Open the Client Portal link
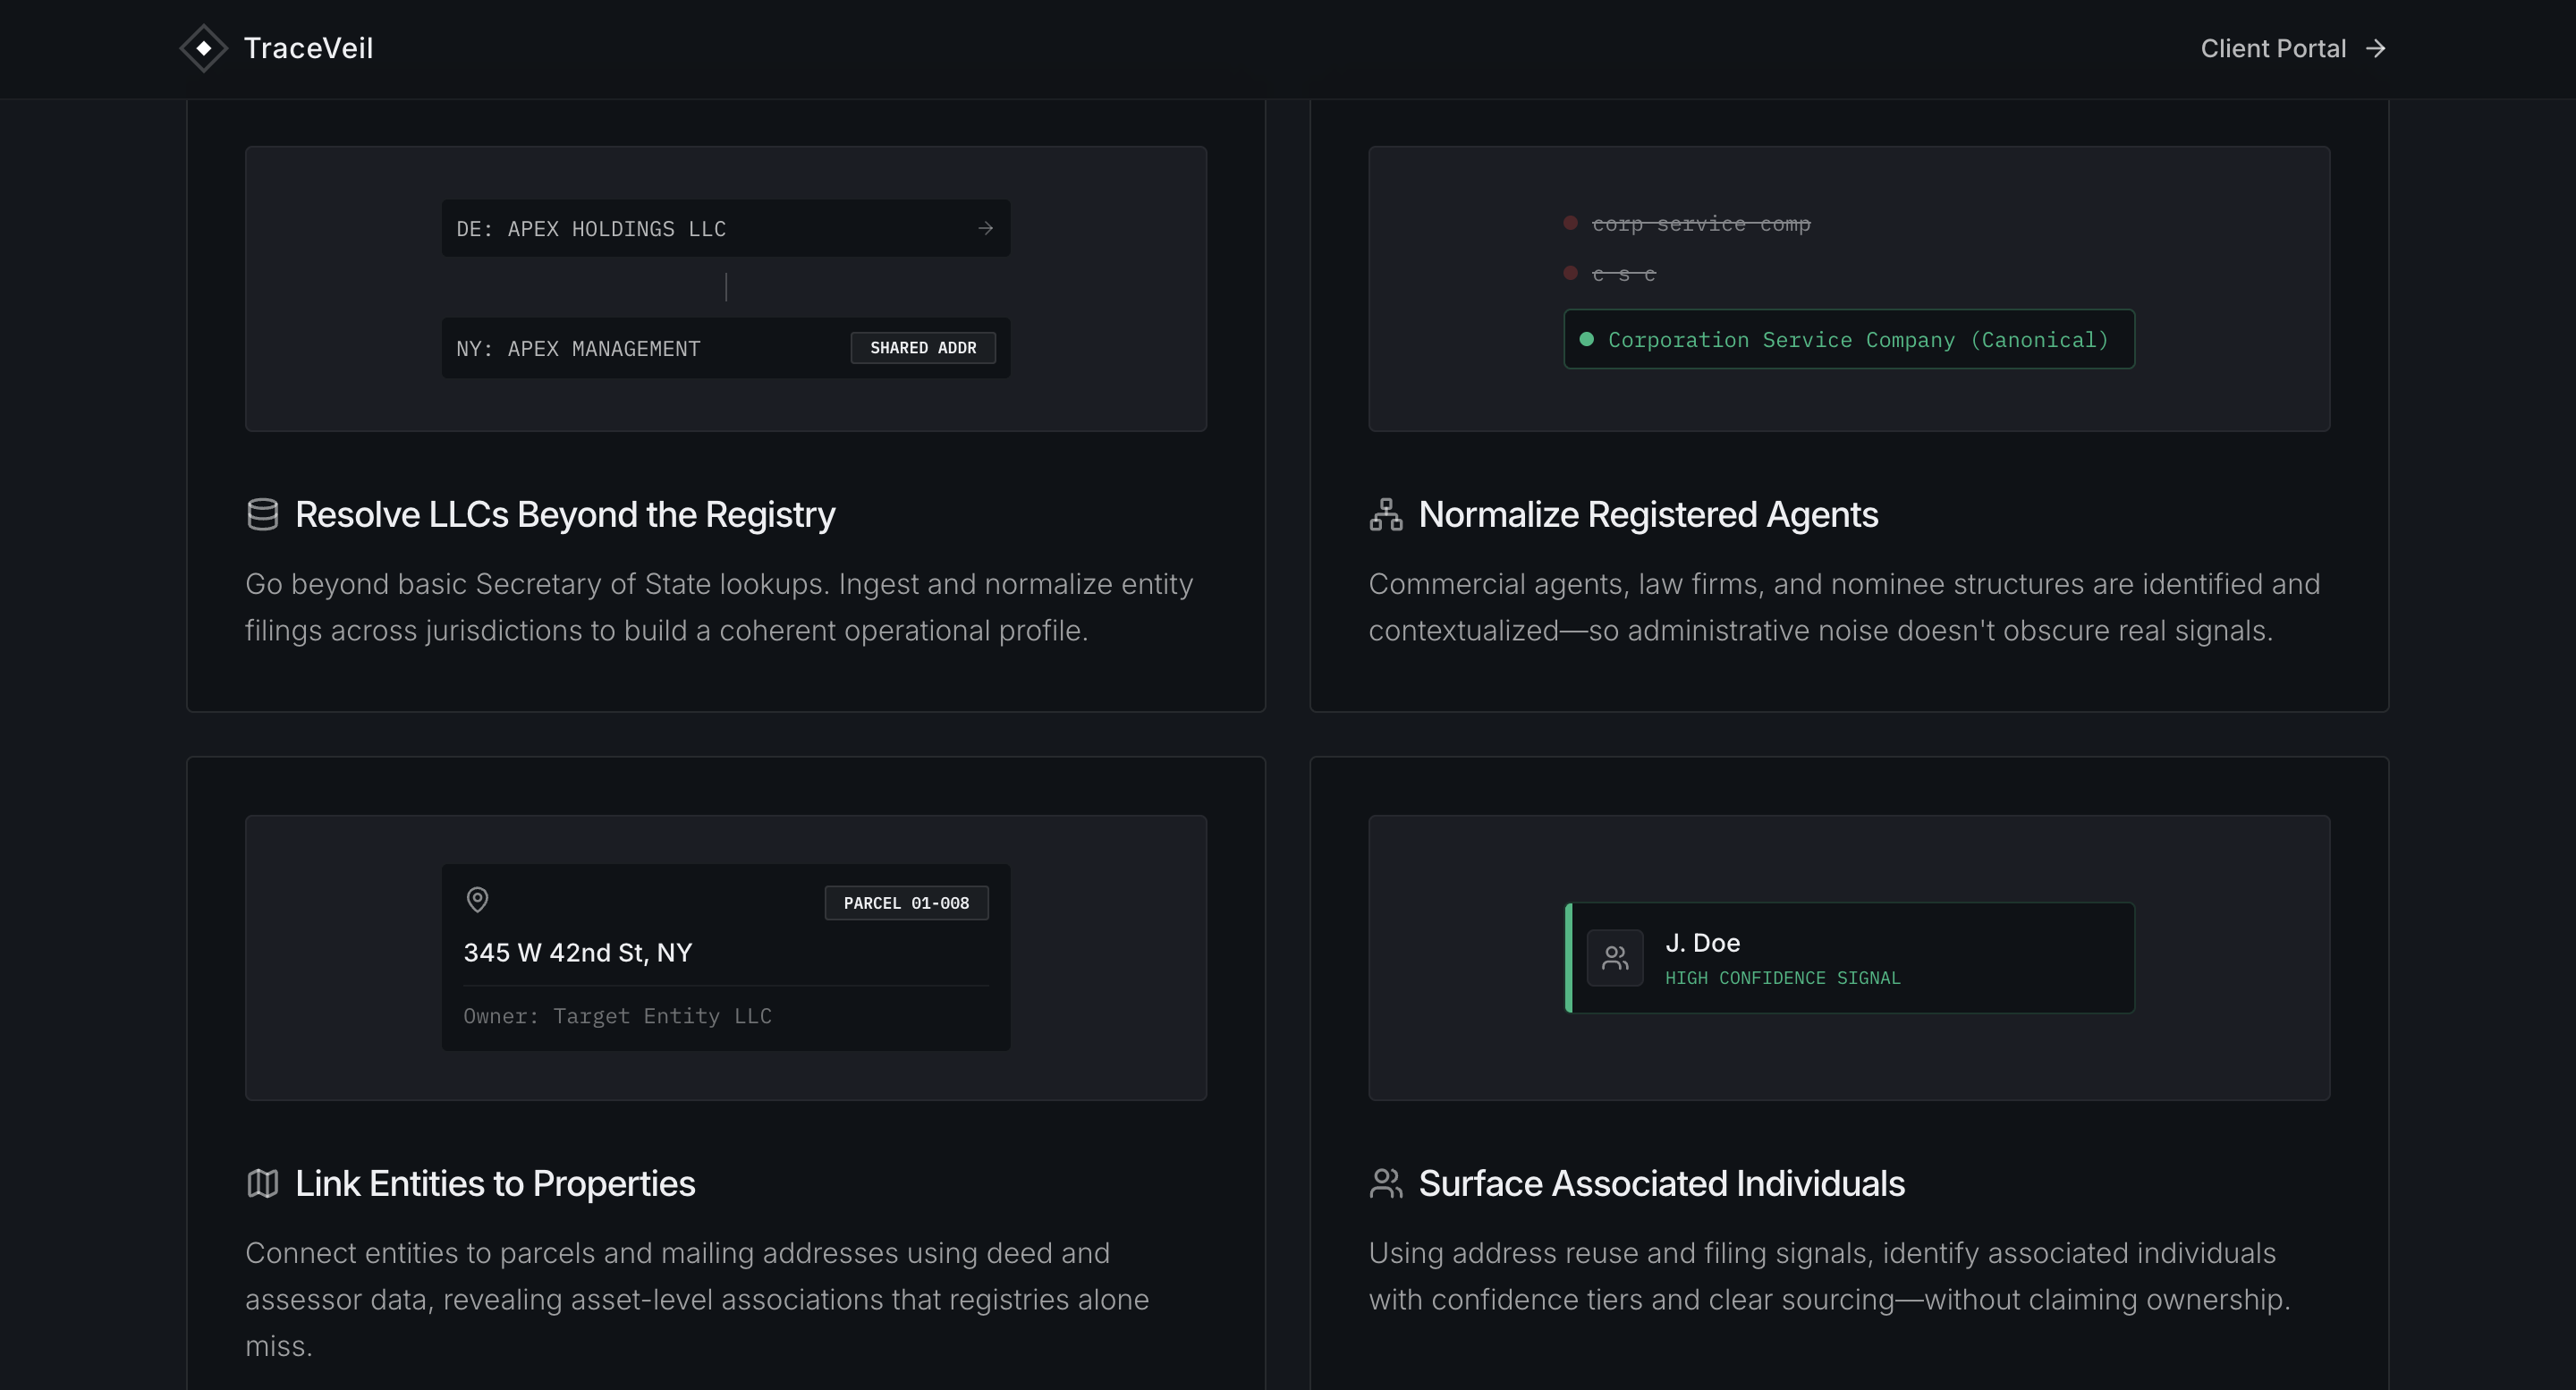Viewport: 2576px width, 1390px height. pyautogui.click(x=2272, y=49)
